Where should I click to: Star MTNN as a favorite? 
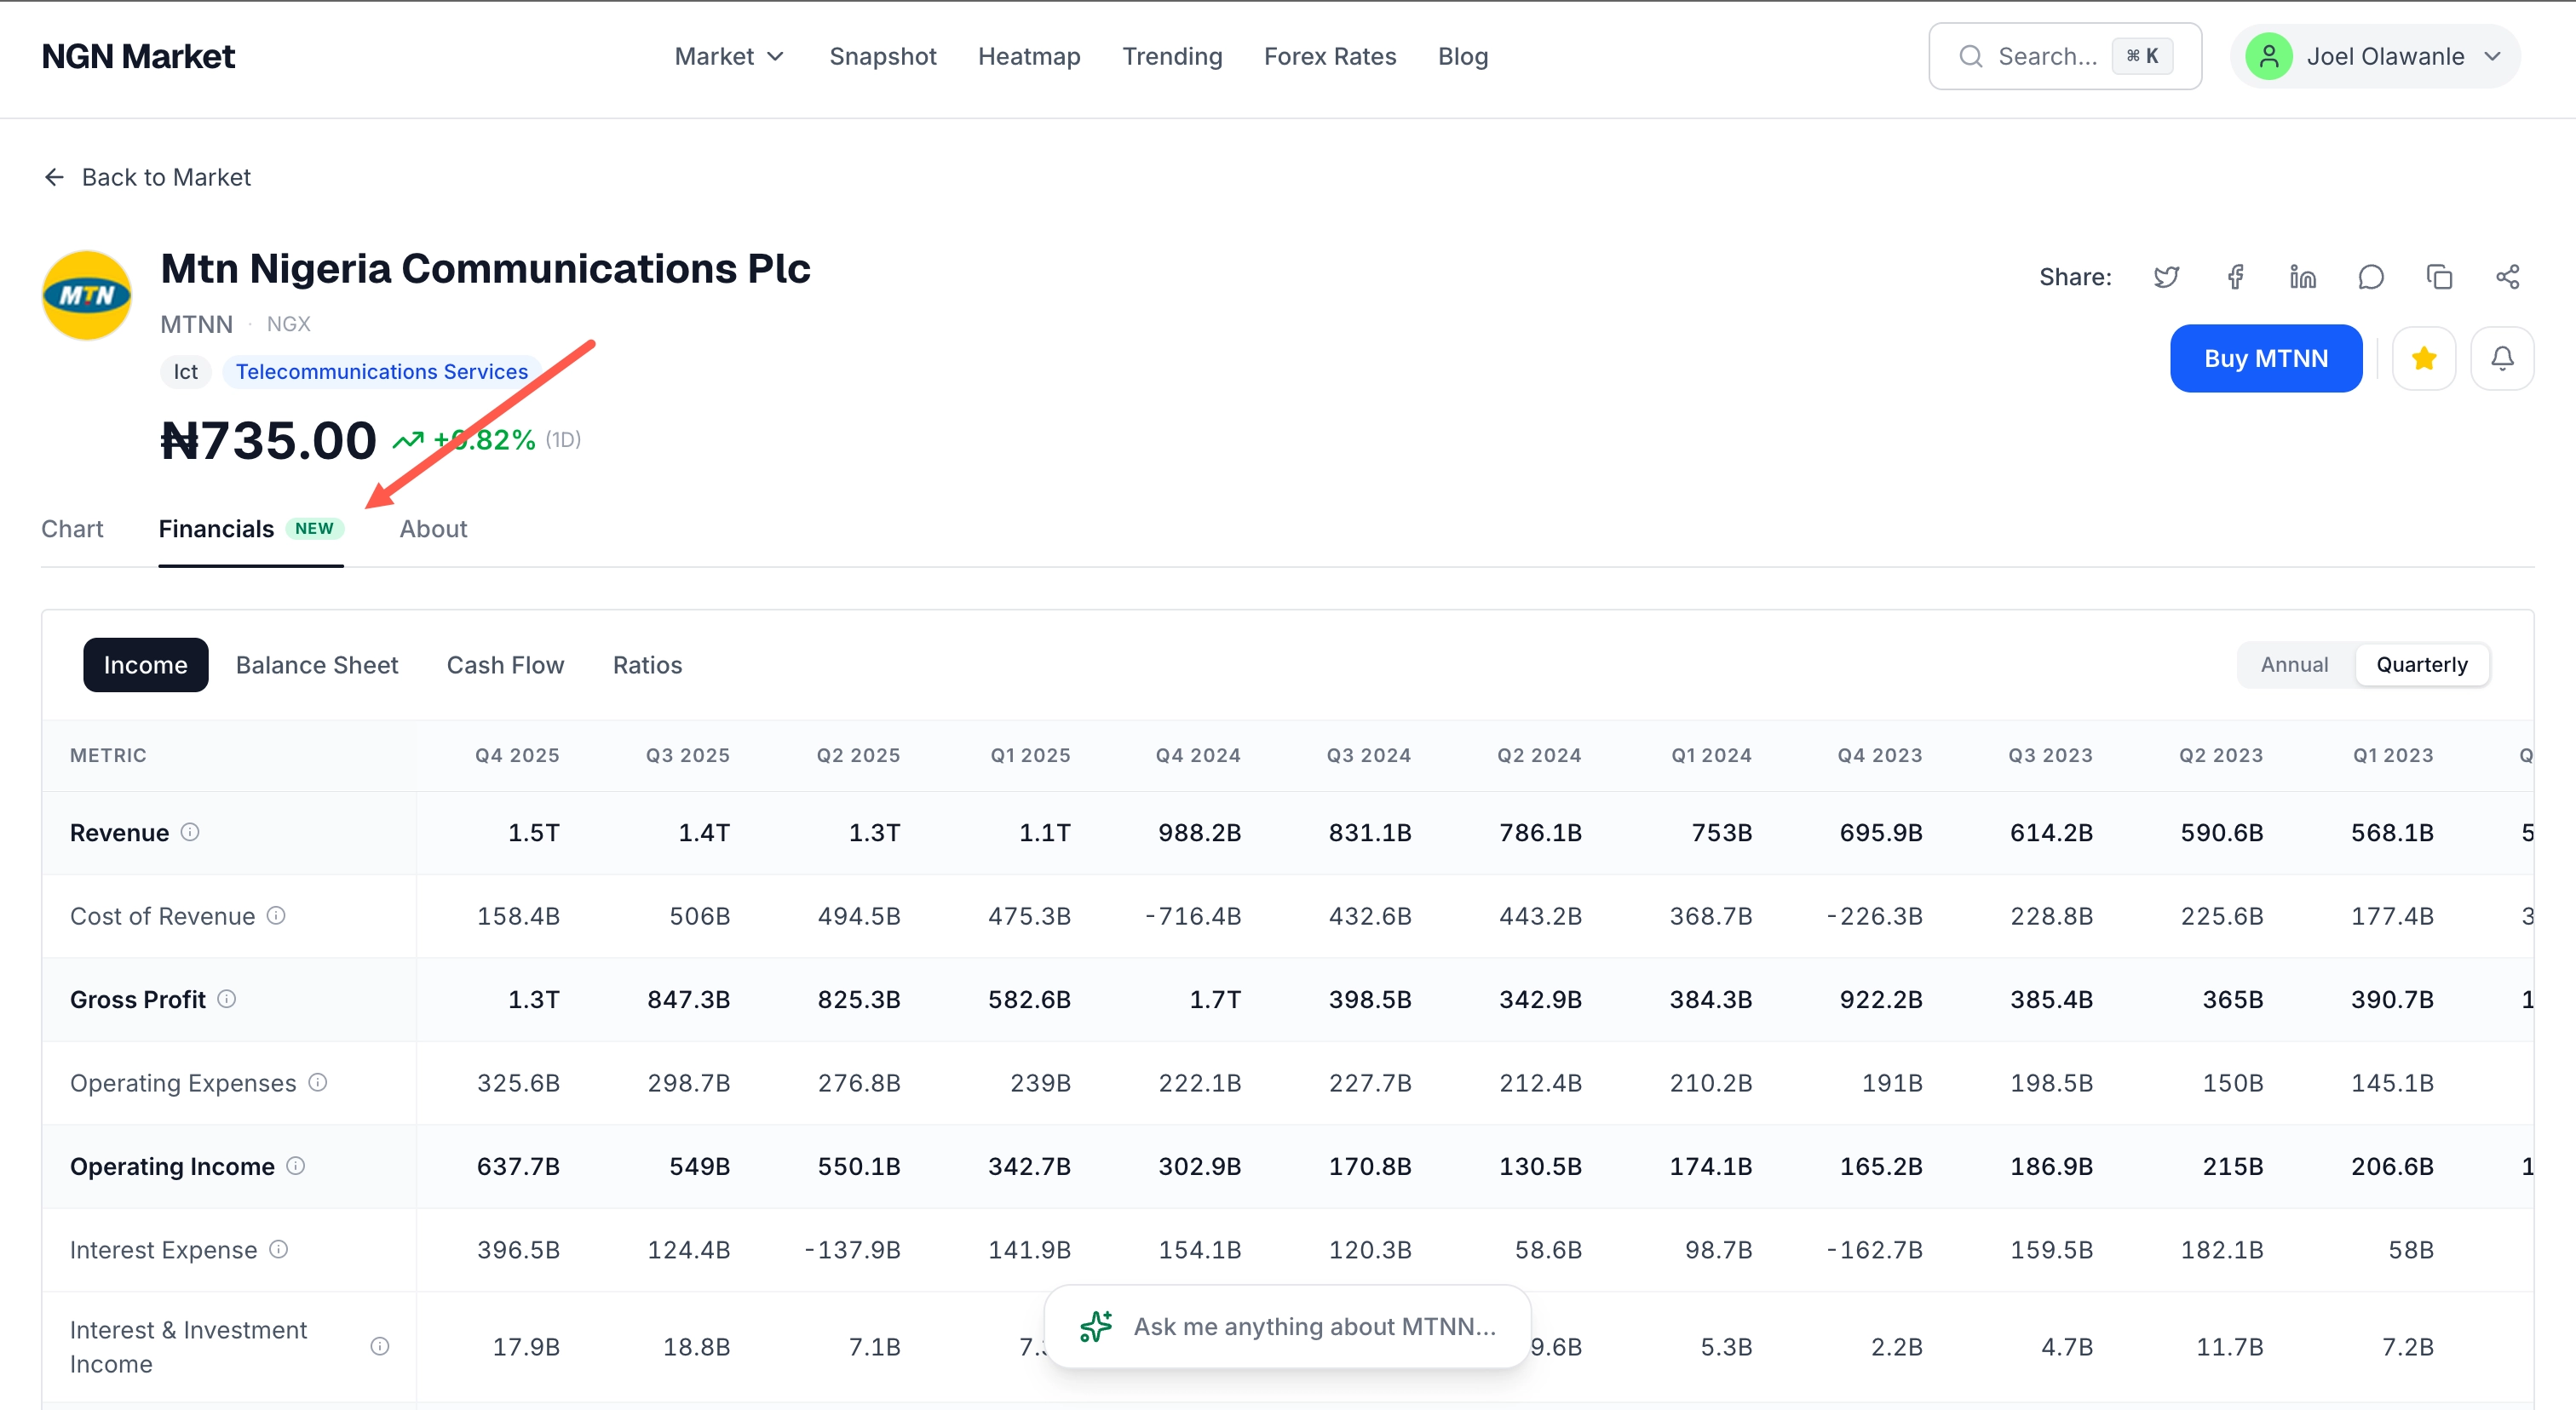point(2424,358)
